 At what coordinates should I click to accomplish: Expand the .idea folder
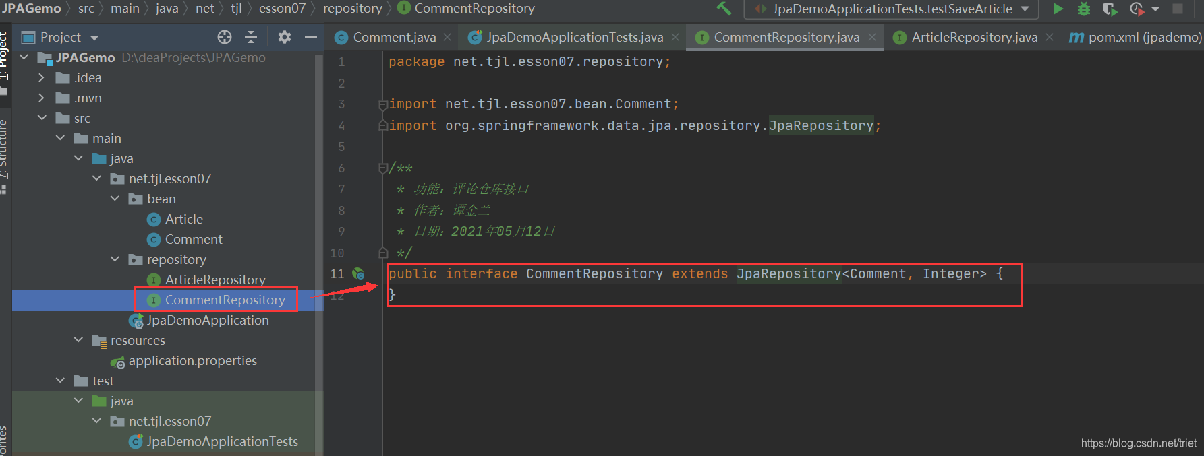tap(42, 77)
